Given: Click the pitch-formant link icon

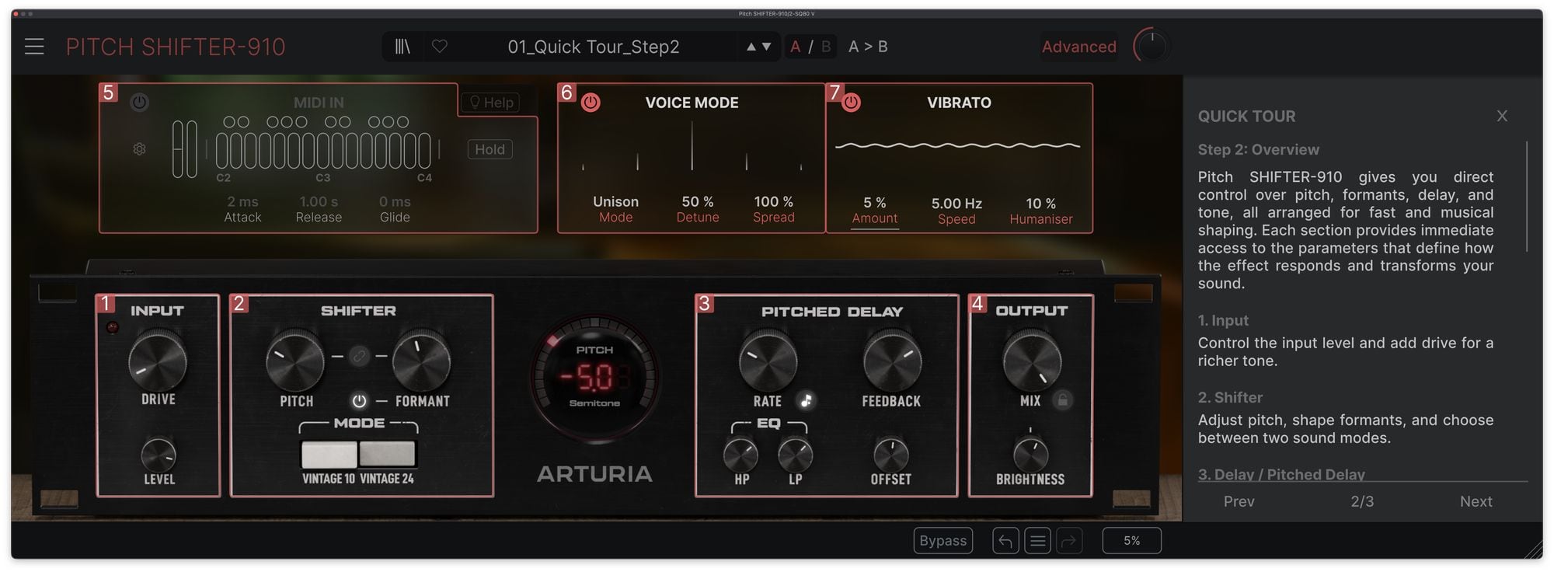Looking at the screenshot, I should click(359, 357).
